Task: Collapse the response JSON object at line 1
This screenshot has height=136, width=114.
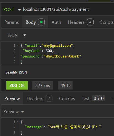Action: pyautogui.click(x=18, y=122)
